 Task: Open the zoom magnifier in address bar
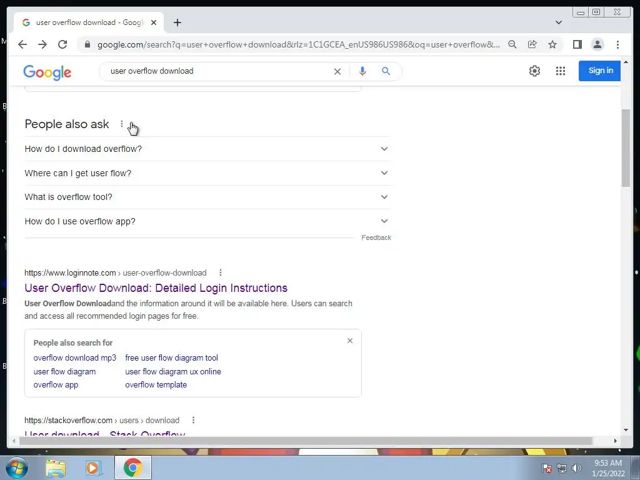(512, 44)
